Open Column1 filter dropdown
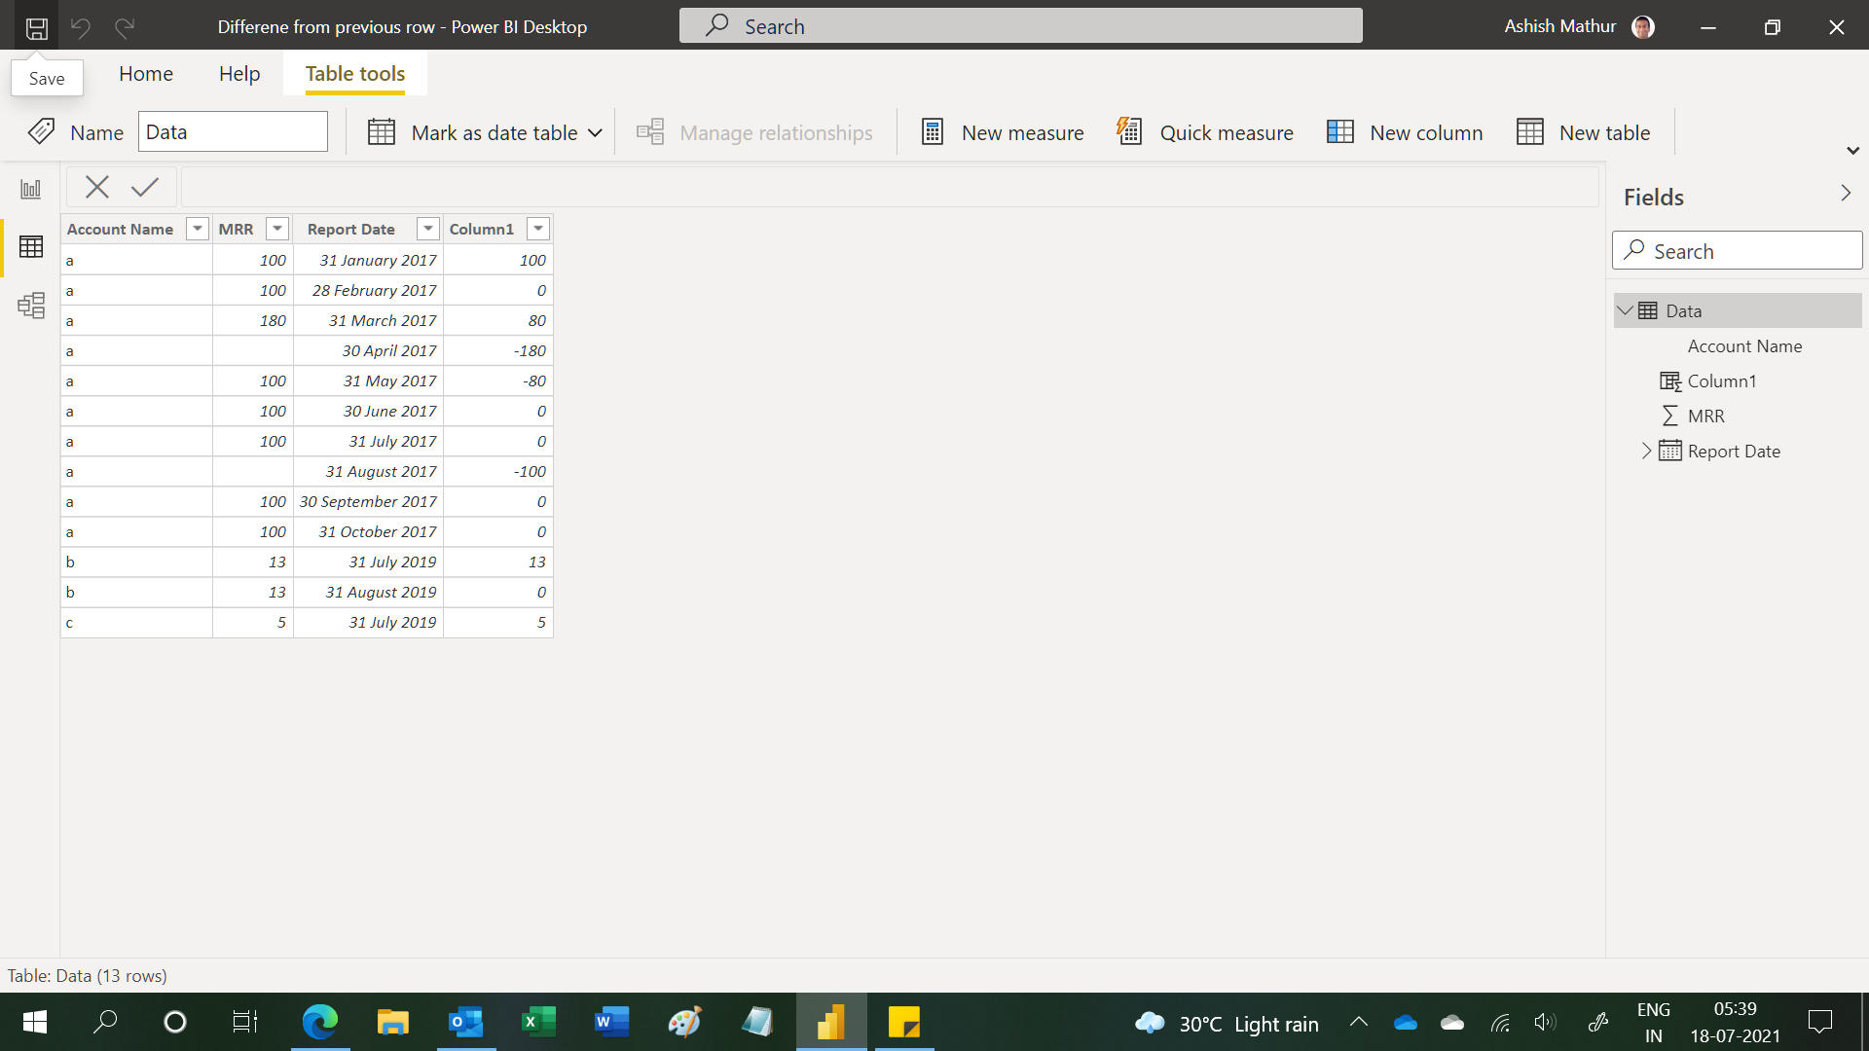 [x=538, y=229]
